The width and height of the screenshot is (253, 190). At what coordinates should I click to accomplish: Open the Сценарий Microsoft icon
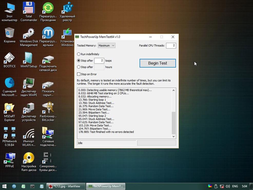[x=9, y=87]
